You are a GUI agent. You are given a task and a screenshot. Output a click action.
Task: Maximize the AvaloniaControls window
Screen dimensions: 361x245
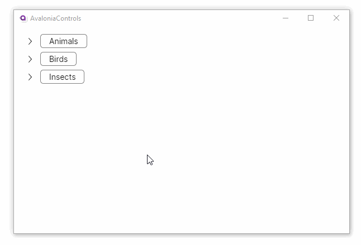311,18
